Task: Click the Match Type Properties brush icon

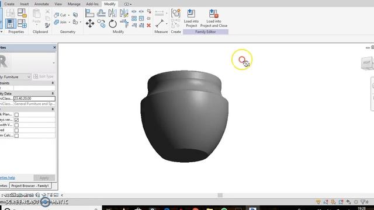Action: point(47,25)
